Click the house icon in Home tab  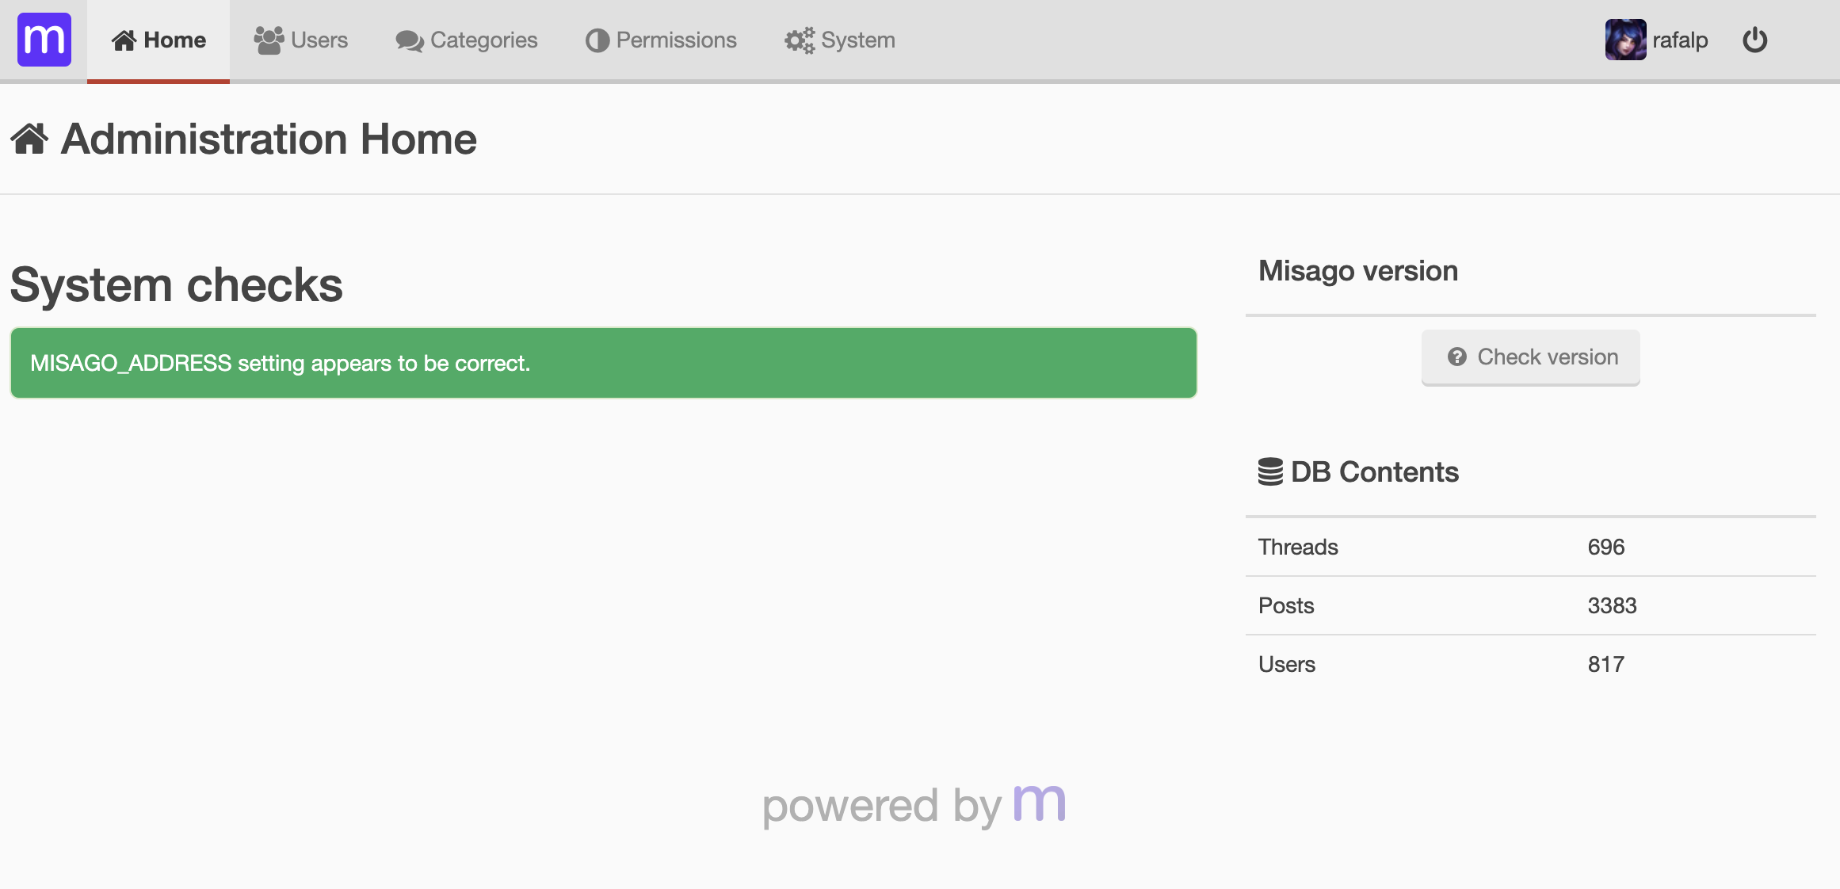pos(124,40)
